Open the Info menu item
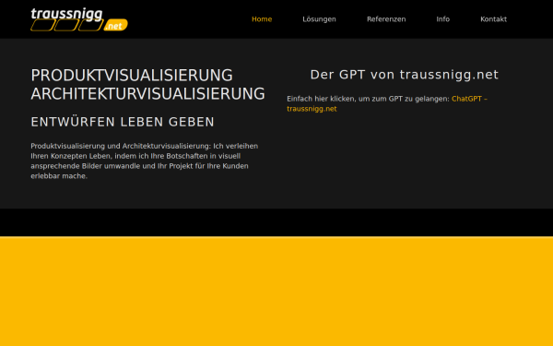The width and height of the screenshot is (553, 346). point(443,19)
